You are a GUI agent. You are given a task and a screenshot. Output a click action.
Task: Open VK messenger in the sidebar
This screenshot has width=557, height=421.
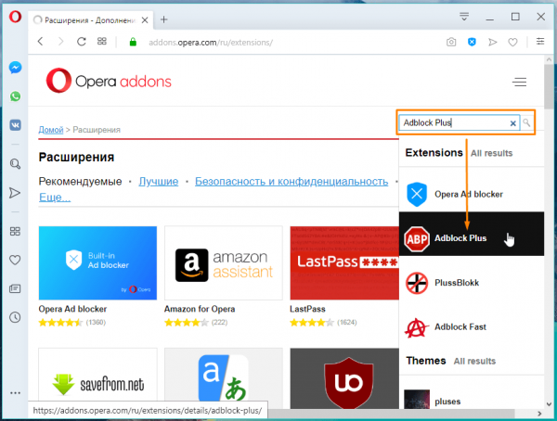[15, 125]
